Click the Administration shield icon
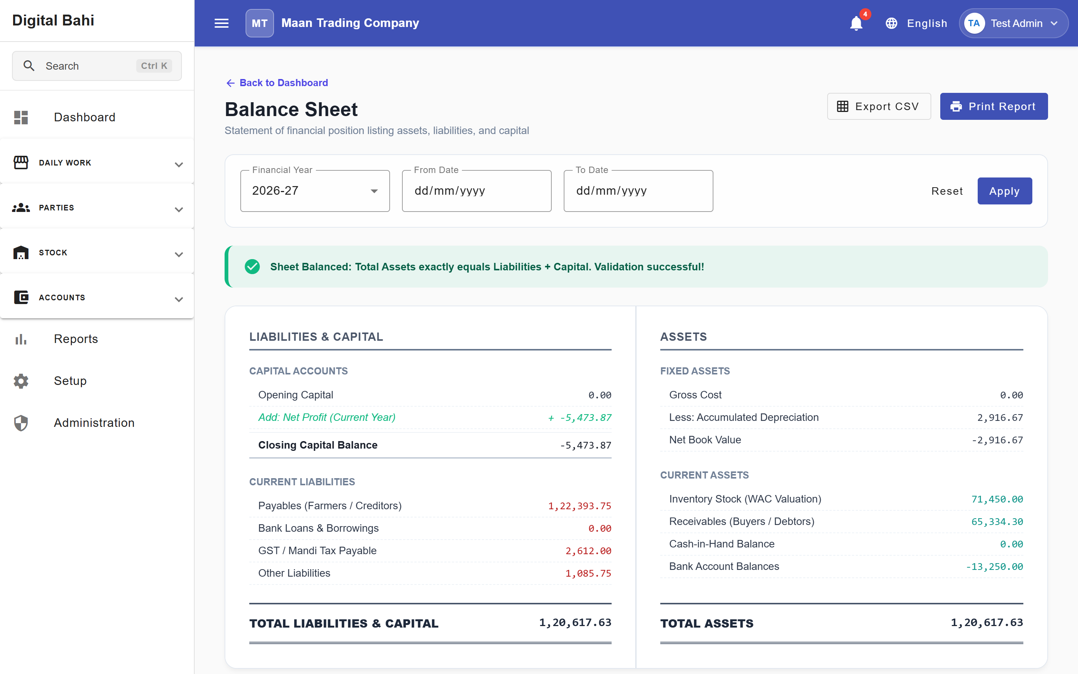This screenshot has height=674, width=1078. click(x=21, y=423)
